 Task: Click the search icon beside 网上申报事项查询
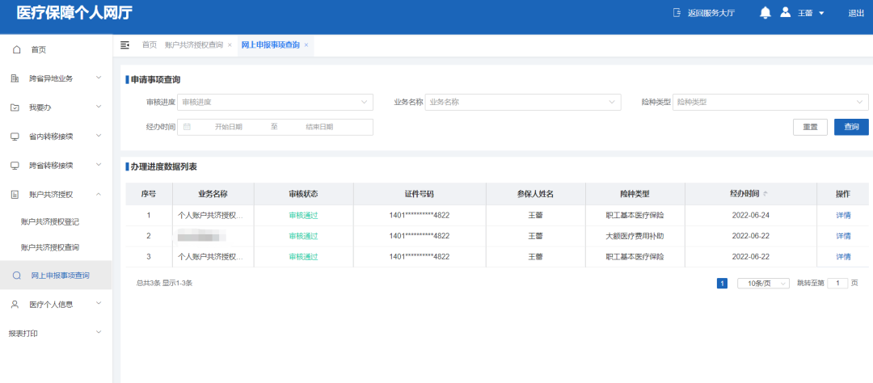pos(16,276)
